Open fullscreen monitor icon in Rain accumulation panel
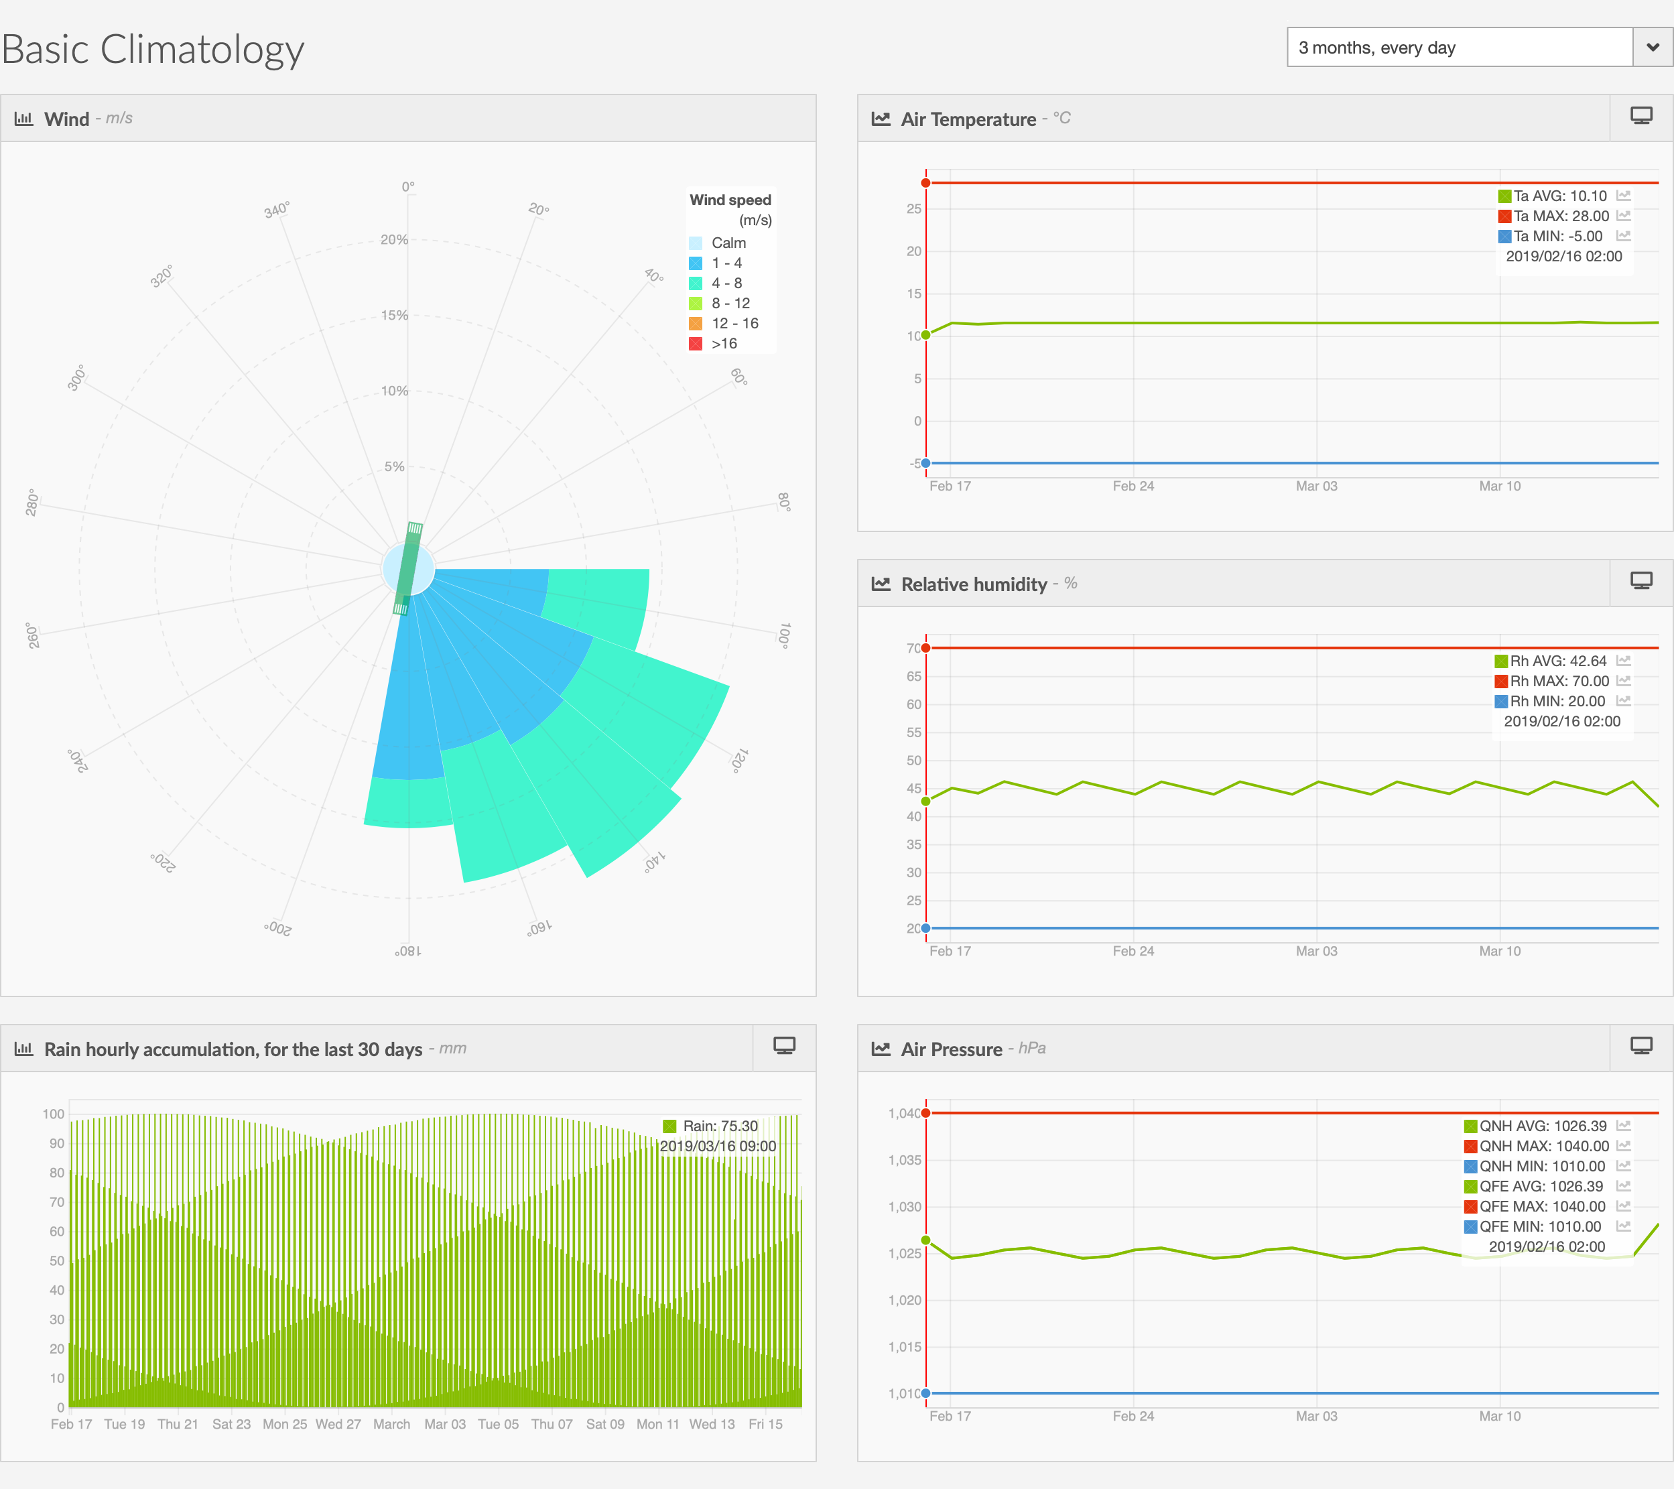 pyautogui.click(x=784, y=1046)
